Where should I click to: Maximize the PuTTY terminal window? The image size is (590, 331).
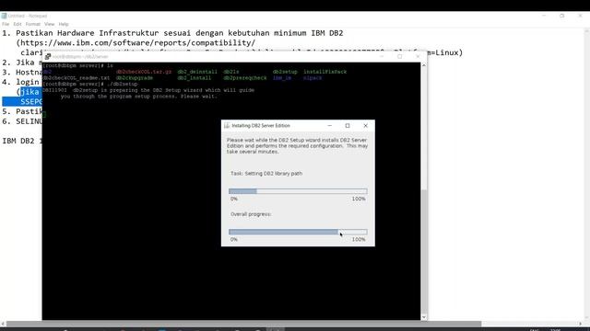point(399,56)
